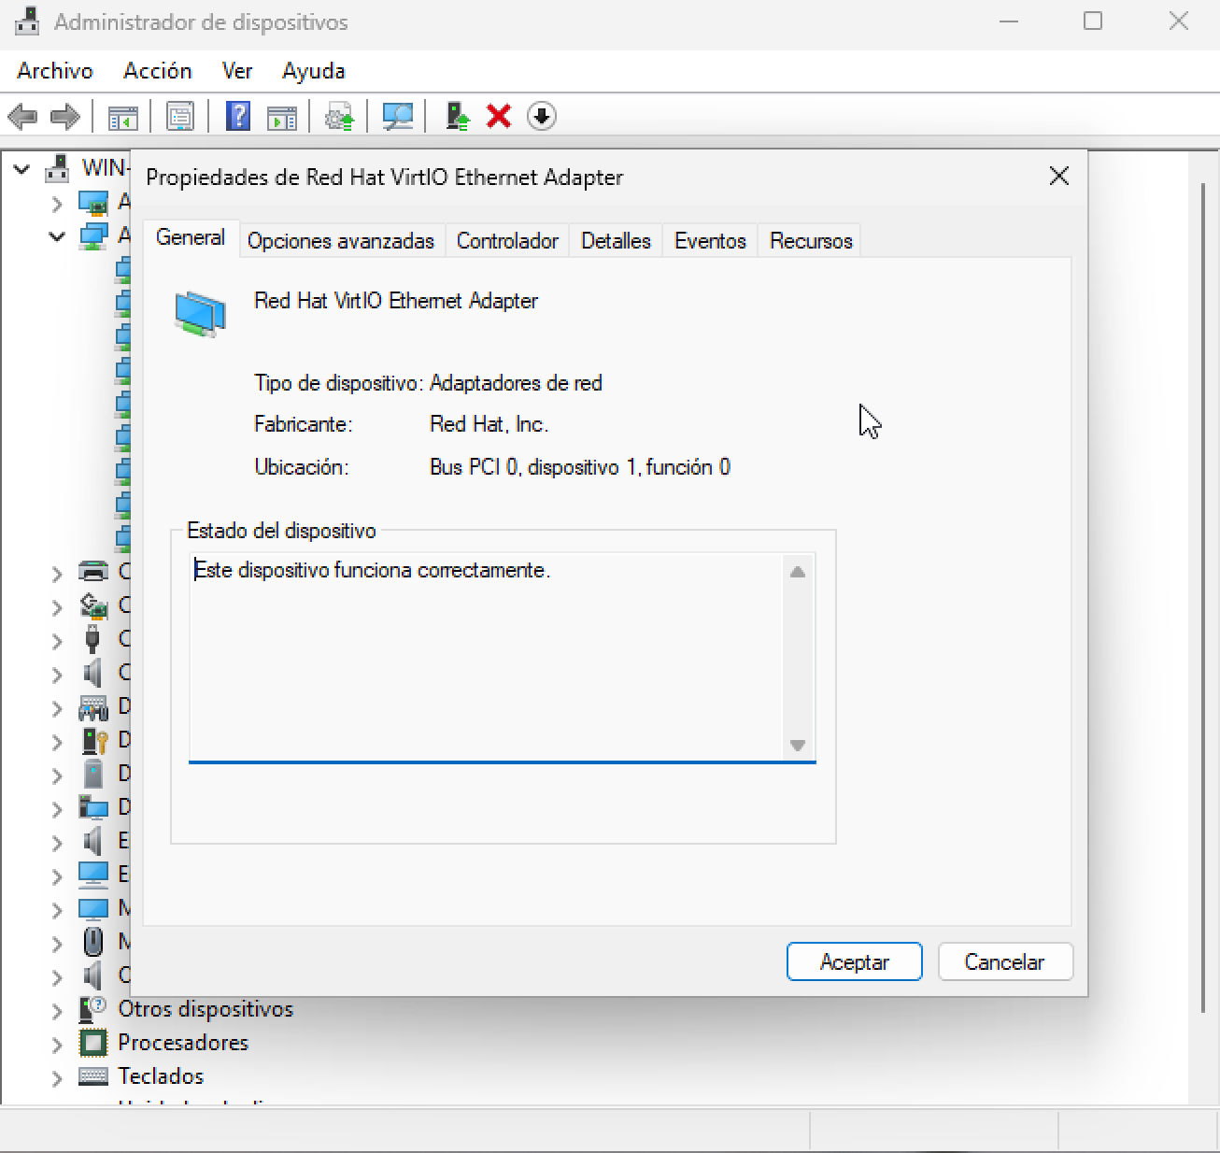Viewport: 1220px width, 1153px height.
Task: Collapse the WIN- root computer node
Action: click(21, 169)
